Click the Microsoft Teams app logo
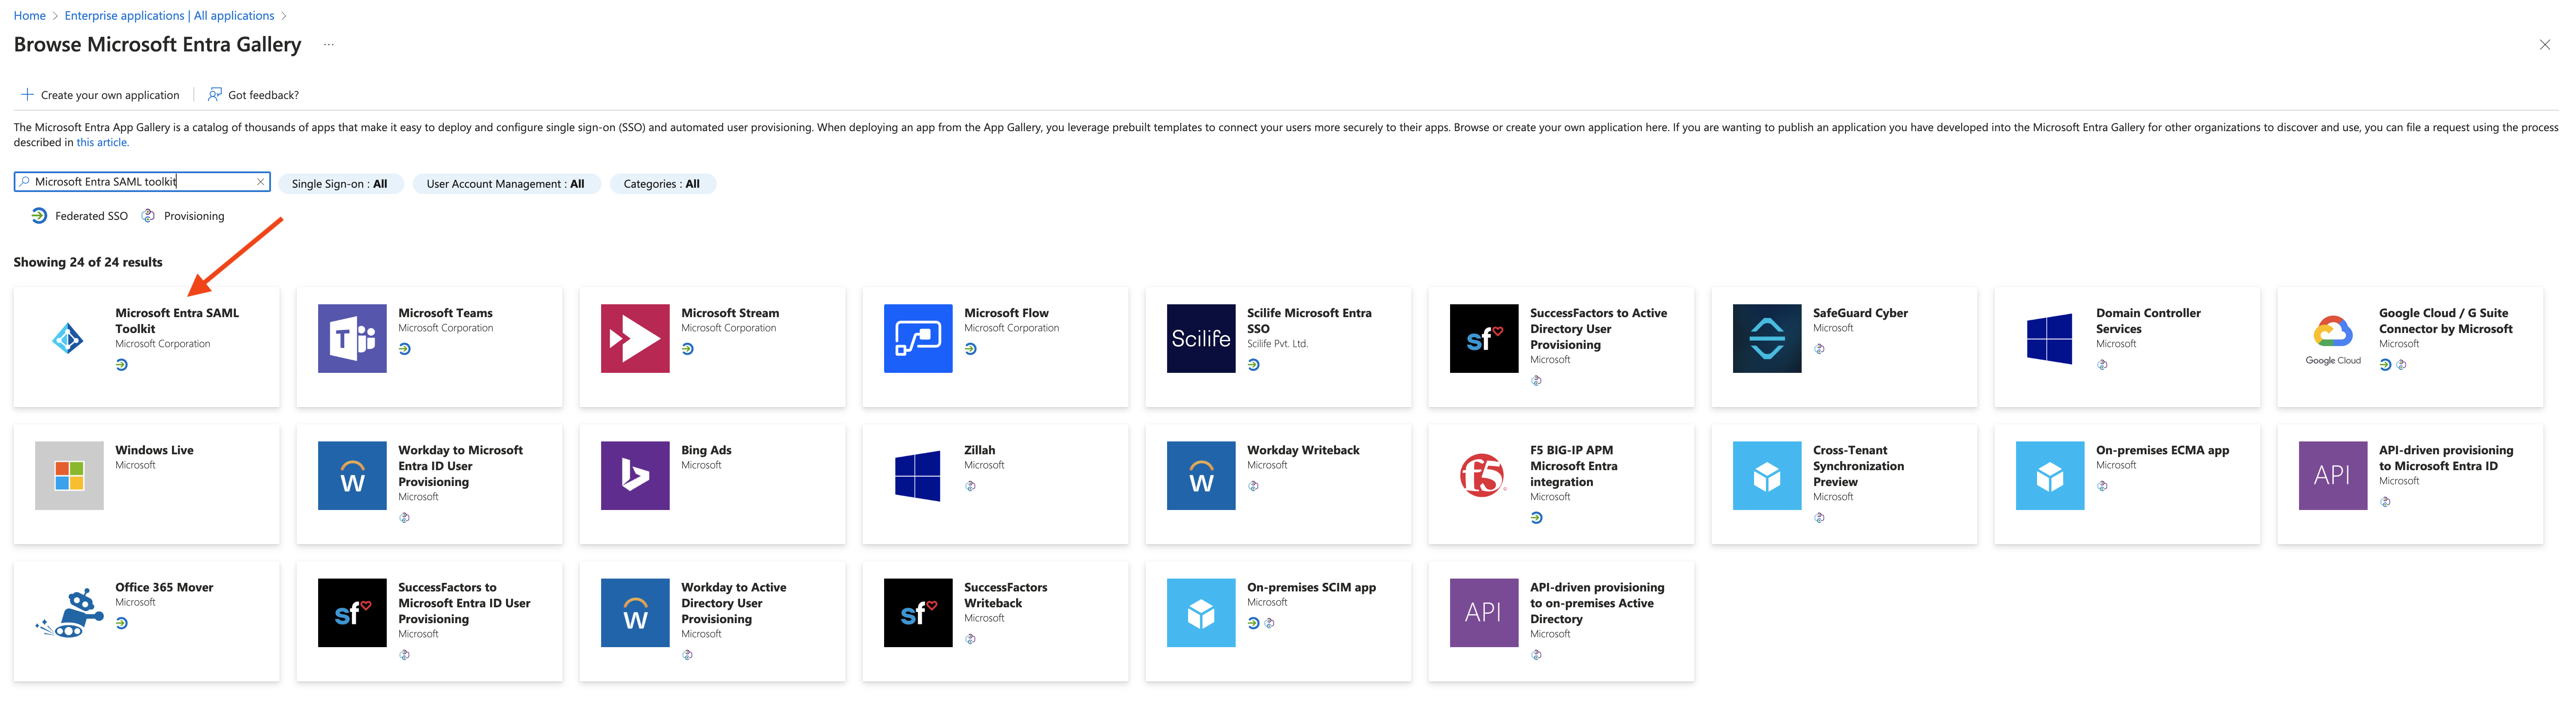 (352, 338)
